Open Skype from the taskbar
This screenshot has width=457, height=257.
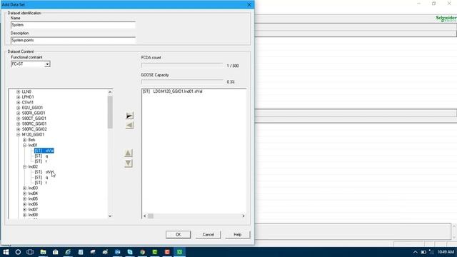coord(130,252)
